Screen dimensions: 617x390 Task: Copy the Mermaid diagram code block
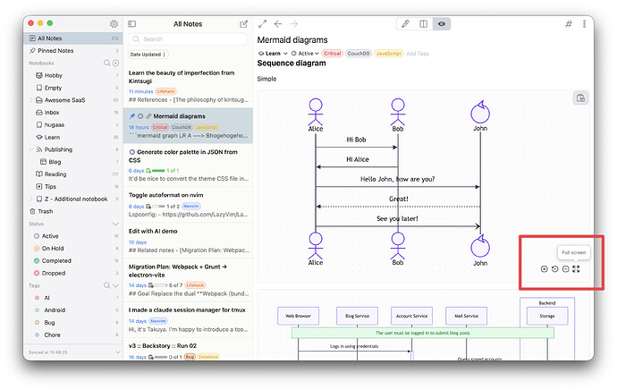[x=580, y=98]
